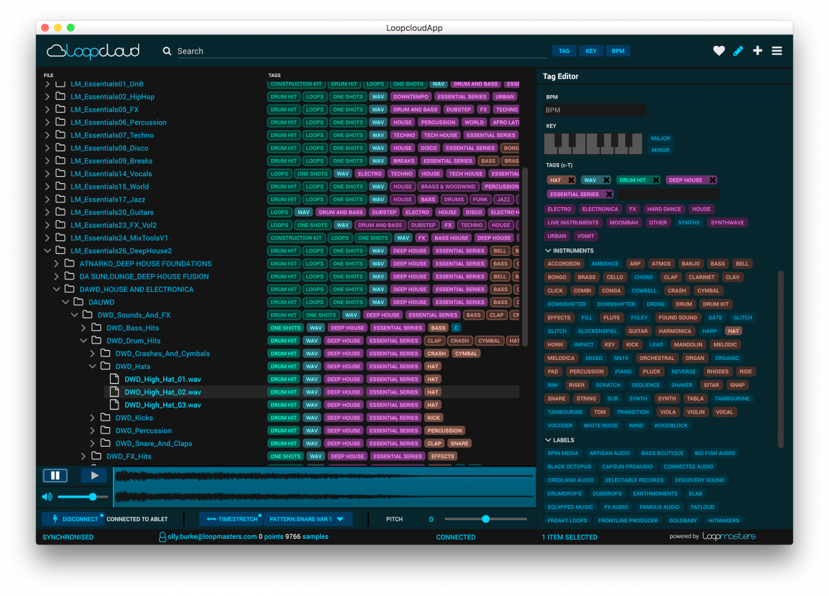Screen dimensions: 829x596
Task: Add the ELECTRONICA genre tag
Action: tap(600, 209)
